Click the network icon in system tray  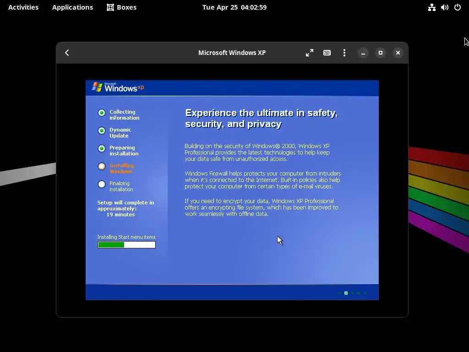coord(431,7)
